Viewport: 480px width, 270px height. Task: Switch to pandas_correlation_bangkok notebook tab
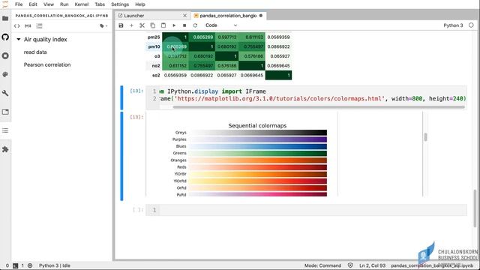[x=228, y=16]
